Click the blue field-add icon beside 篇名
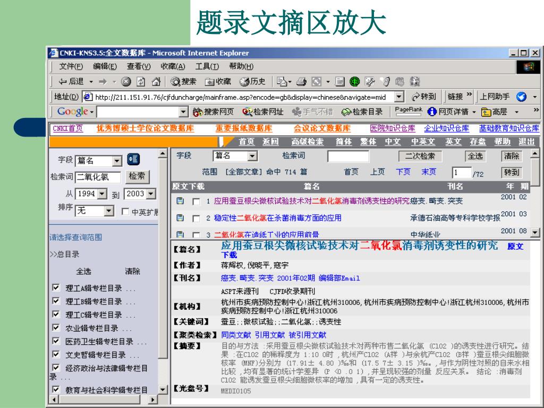Viewport: 544px width, 408px height. [133, 159]
